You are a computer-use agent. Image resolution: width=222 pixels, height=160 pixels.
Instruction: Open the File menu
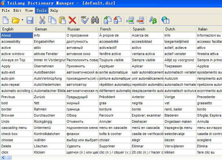6,10
